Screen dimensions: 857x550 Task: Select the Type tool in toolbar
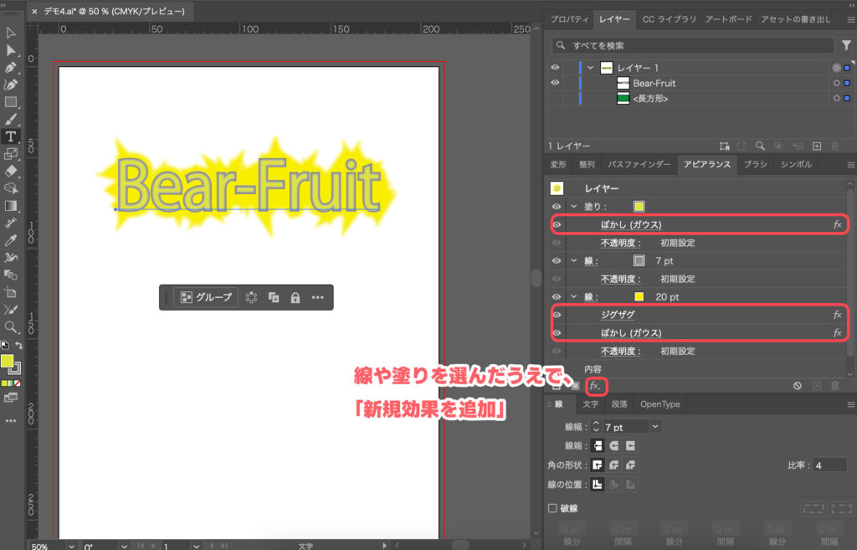pos(11,136)
